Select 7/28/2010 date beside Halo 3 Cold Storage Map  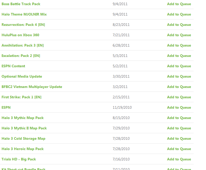[x=121, y=138]
